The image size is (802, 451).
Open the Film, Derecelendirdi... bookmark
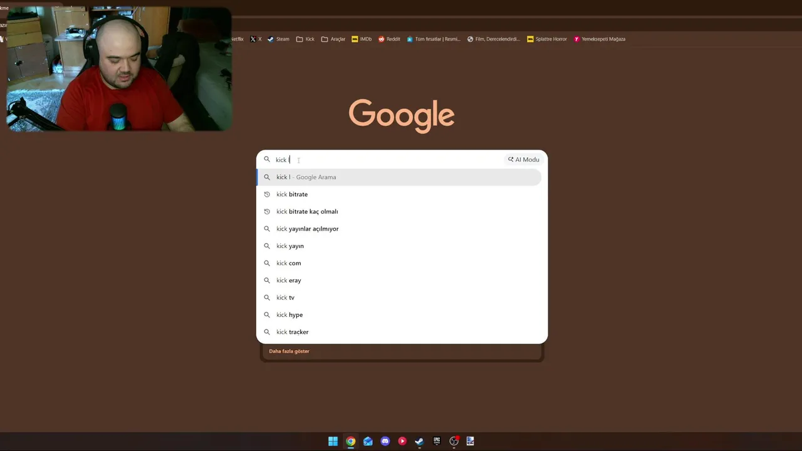pos(494,39)
